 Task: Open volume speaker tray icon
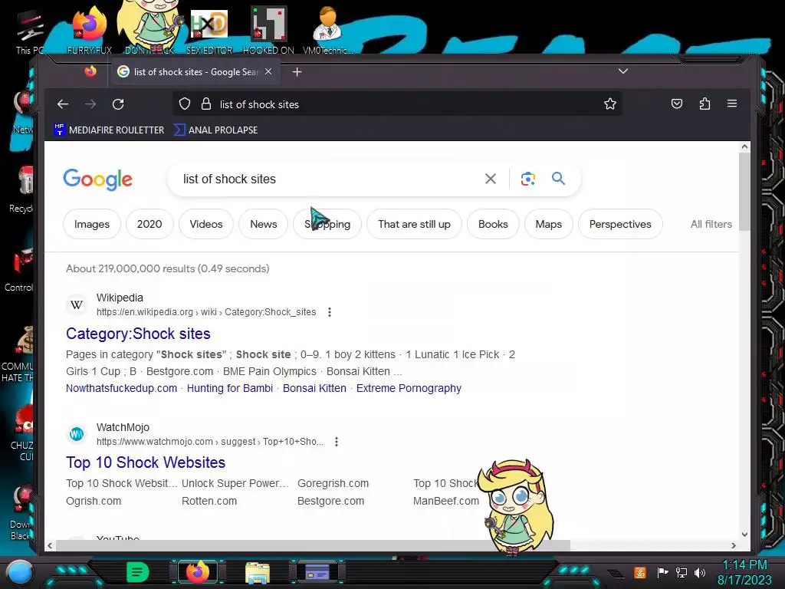click(700, 572)
